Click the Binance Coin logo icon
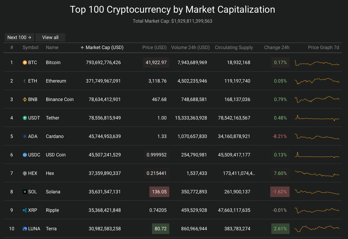This screenshot has height=239, width=348. click(25, 99)
